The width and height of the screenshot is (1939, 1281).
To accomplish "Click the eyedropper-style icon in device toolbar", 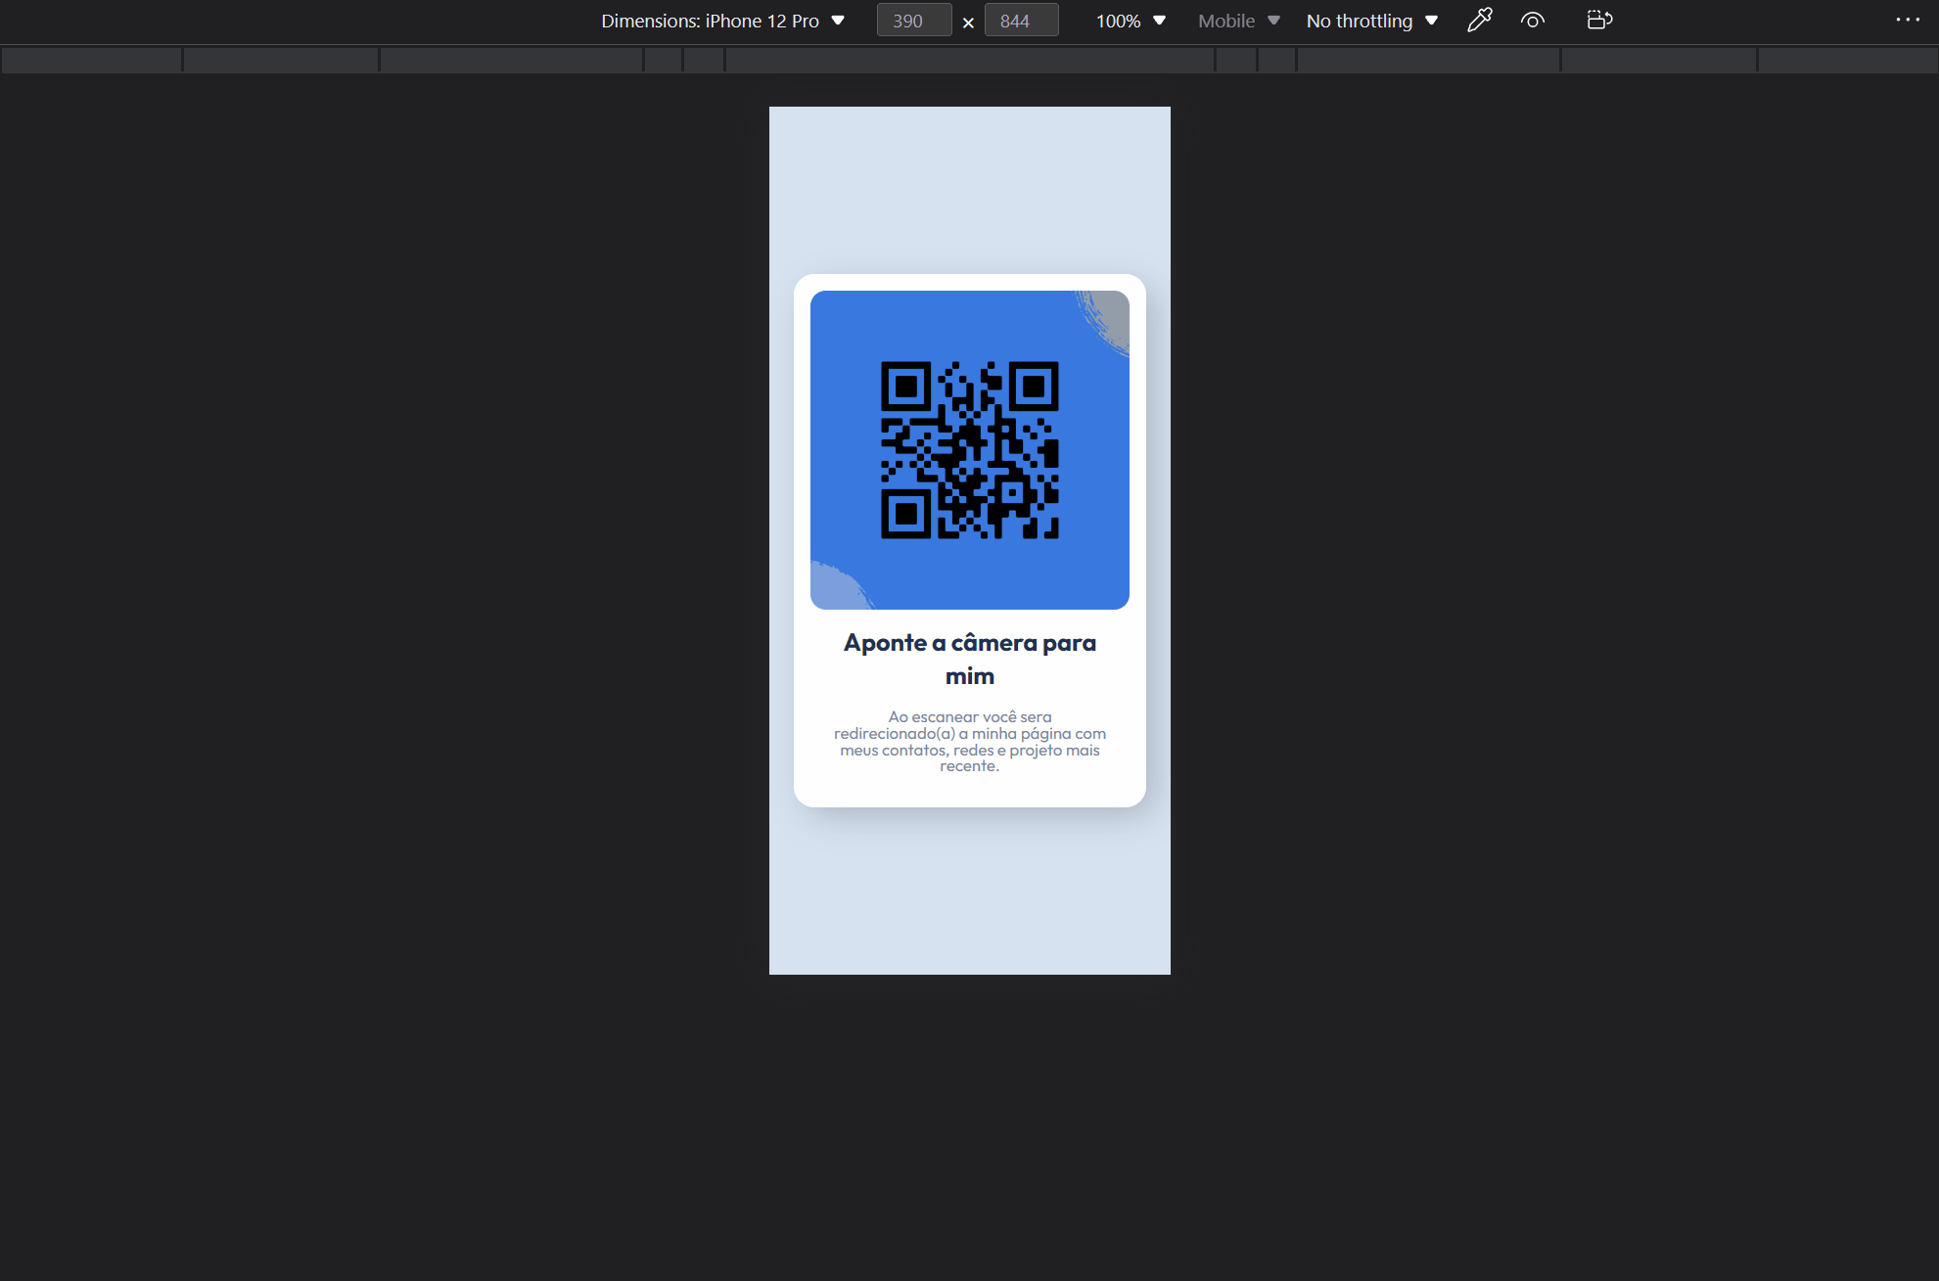I will pyautogui.click(x=1479, y=20).
